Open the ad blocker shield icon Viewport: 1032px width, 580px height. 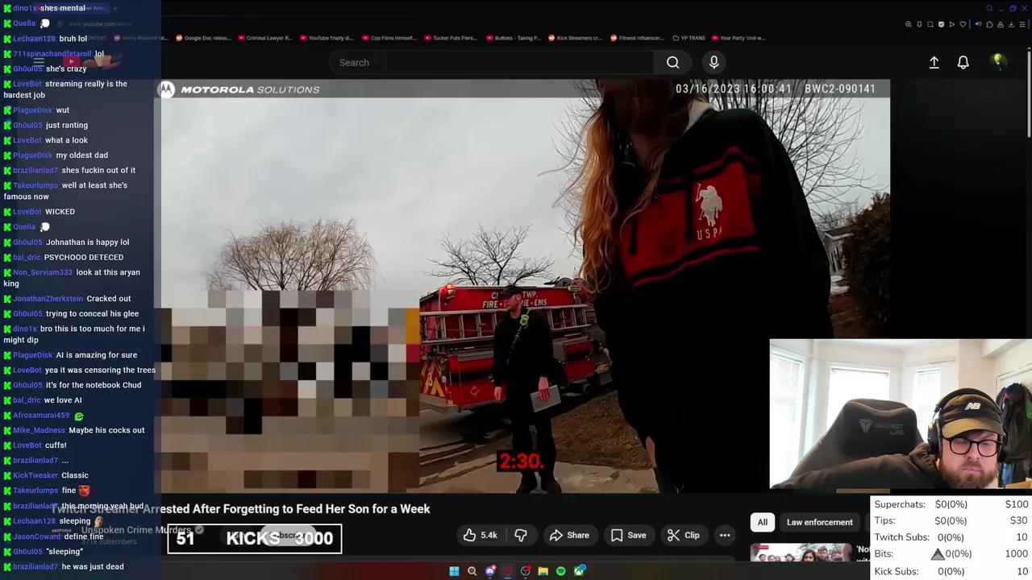pyautogui.click(x=941, y=24)
